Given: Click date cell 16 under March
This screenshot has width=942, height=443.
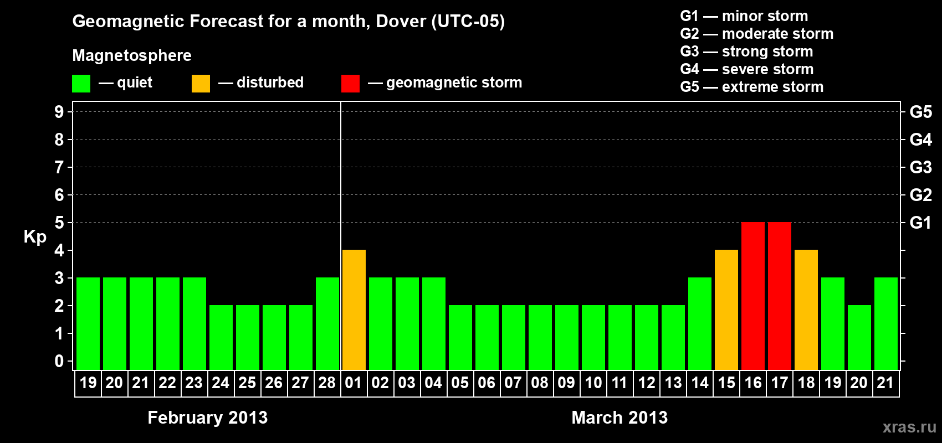Looking at the screenshot, I should tap(752, 383).
